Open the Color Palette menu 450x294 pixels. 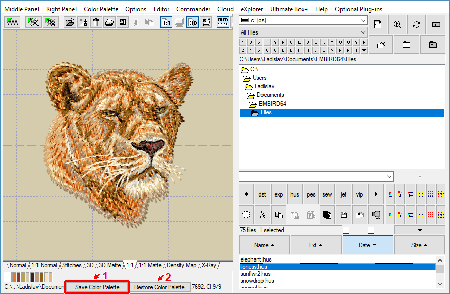[x=101, y=9]
